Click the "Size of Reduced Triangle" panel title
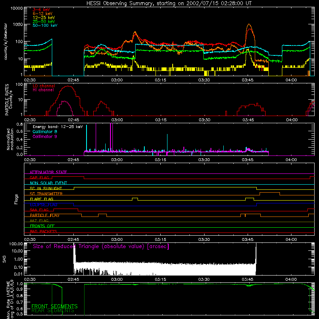The height and width of the screenshot is (319, 319). [x=101, y=246]
